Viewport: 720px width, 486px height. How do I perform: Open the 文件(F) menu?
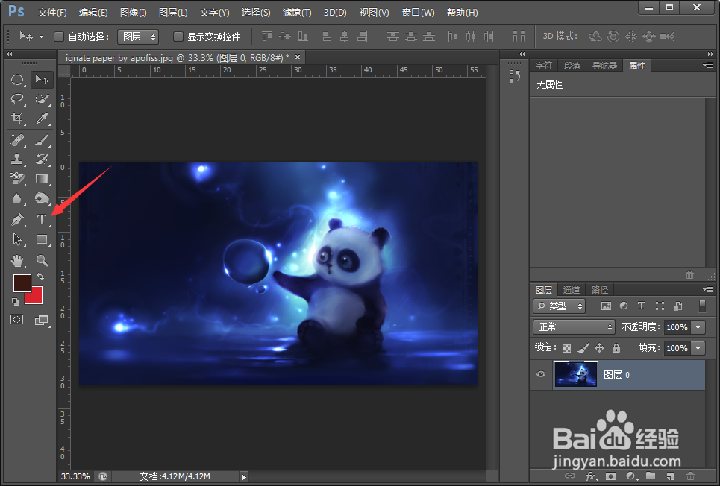[52, 13]
